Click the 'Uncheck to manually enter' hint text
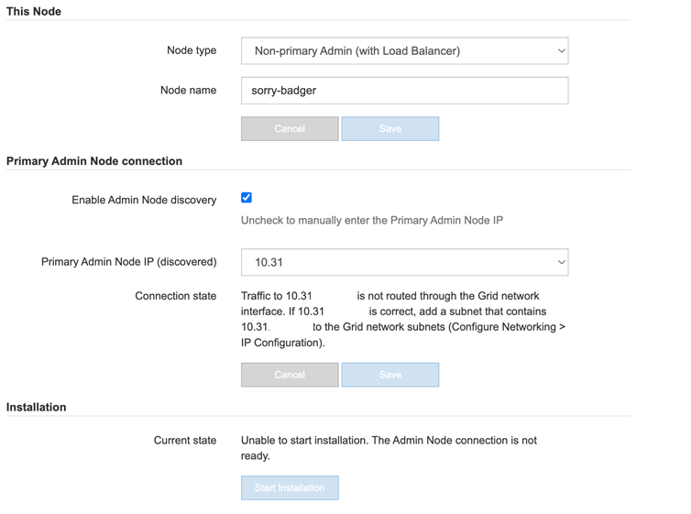The width and height of the screenshot is (691, 514). [x=372, y=220]
